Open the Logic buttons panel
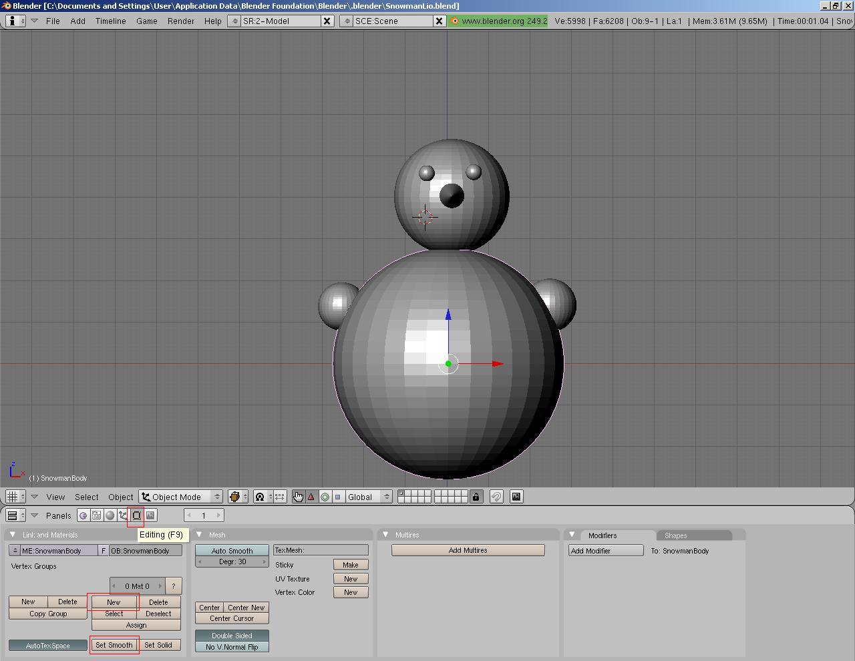Screen dimensions: 855x661 click(x=83, y=515)
